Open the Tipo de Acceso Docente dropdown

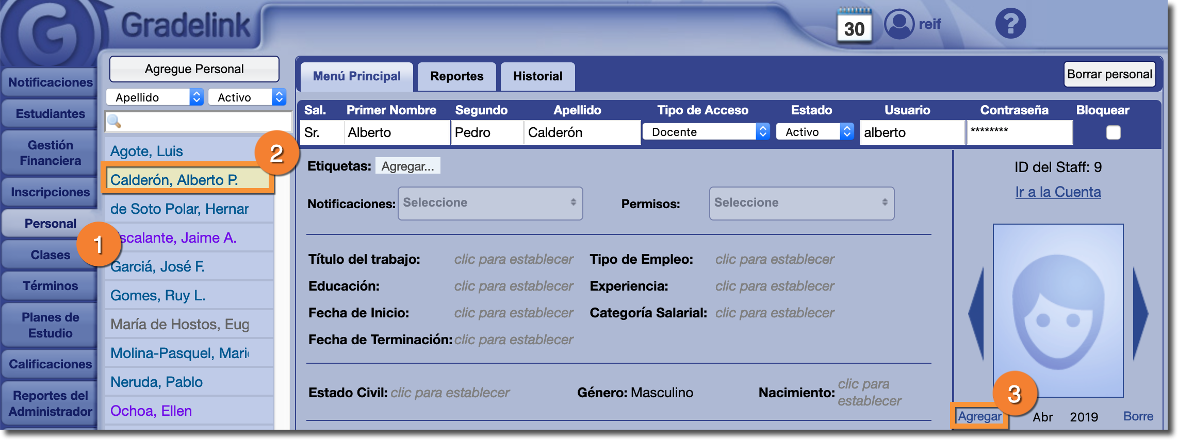[706, 132]
